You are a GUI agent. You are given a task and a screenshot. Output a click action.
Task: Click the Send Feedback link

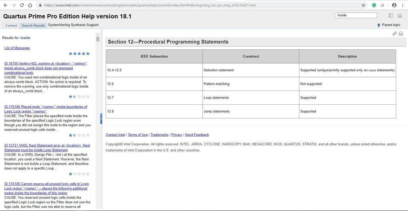(x=197, y=135)
